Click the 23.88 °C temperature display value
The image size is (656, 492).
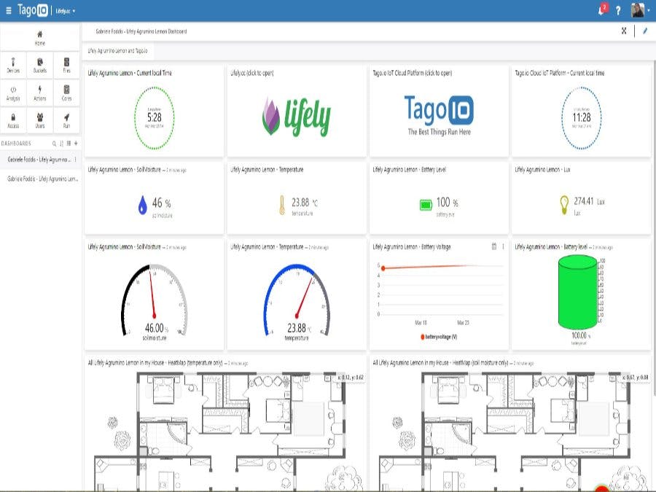305,203
